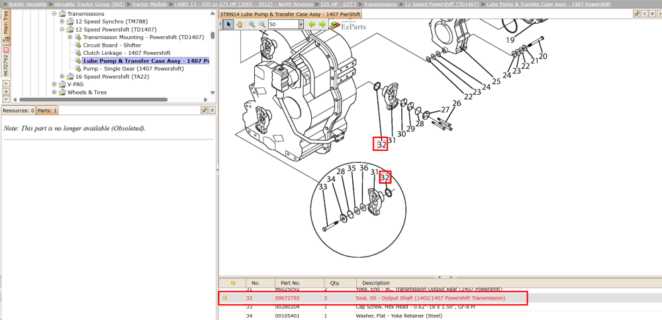
Task: Collapse the Transmissions tree node
Action: click(54, 14)
